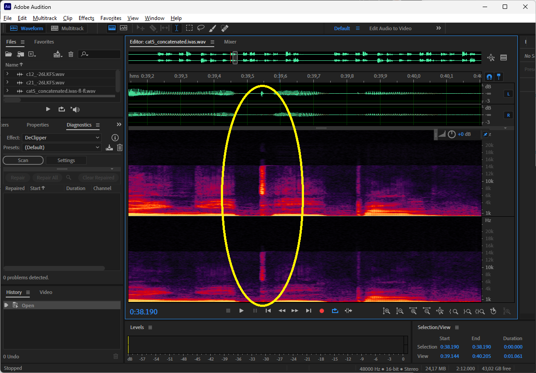Switch to the Mixer tab
Viewport: 536px width, 373px height.
[x=230, y=42]
